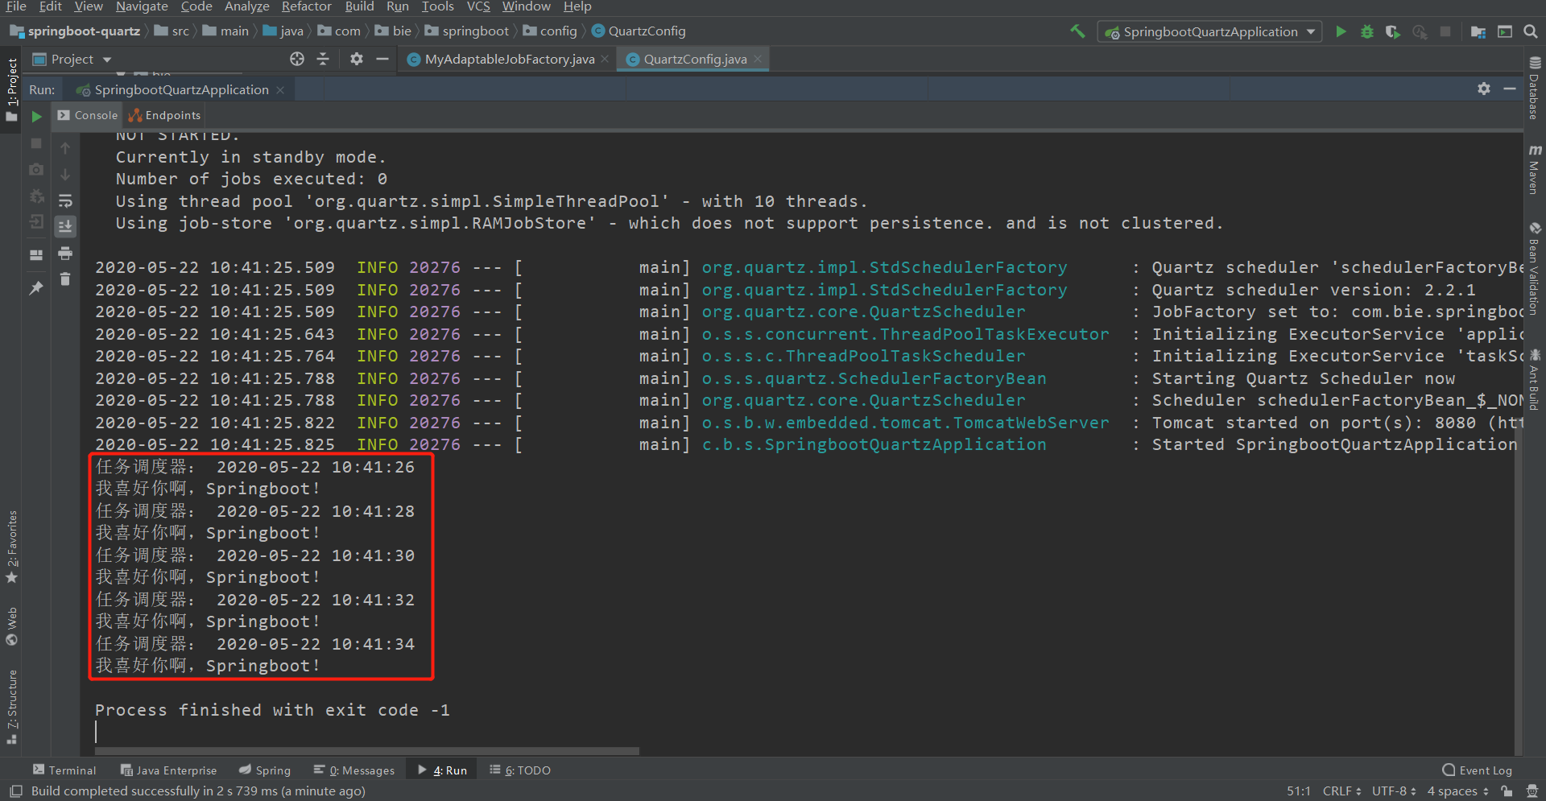Screen dimensions: 1546x801
Task: Toggle read-only lock icon in status bar
Action: (x=1507, y=791)
